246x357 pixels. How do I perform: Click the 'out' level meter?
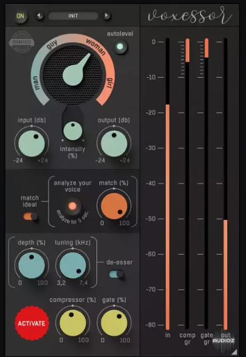(x=225, y=184)
